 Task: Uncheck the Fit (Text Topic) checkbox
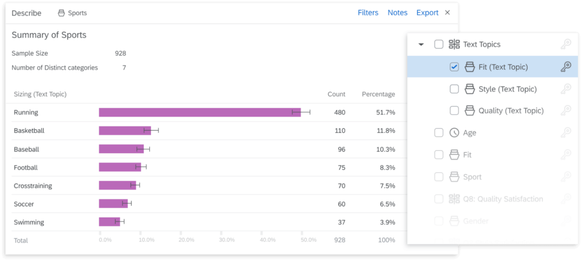(454, 67)
